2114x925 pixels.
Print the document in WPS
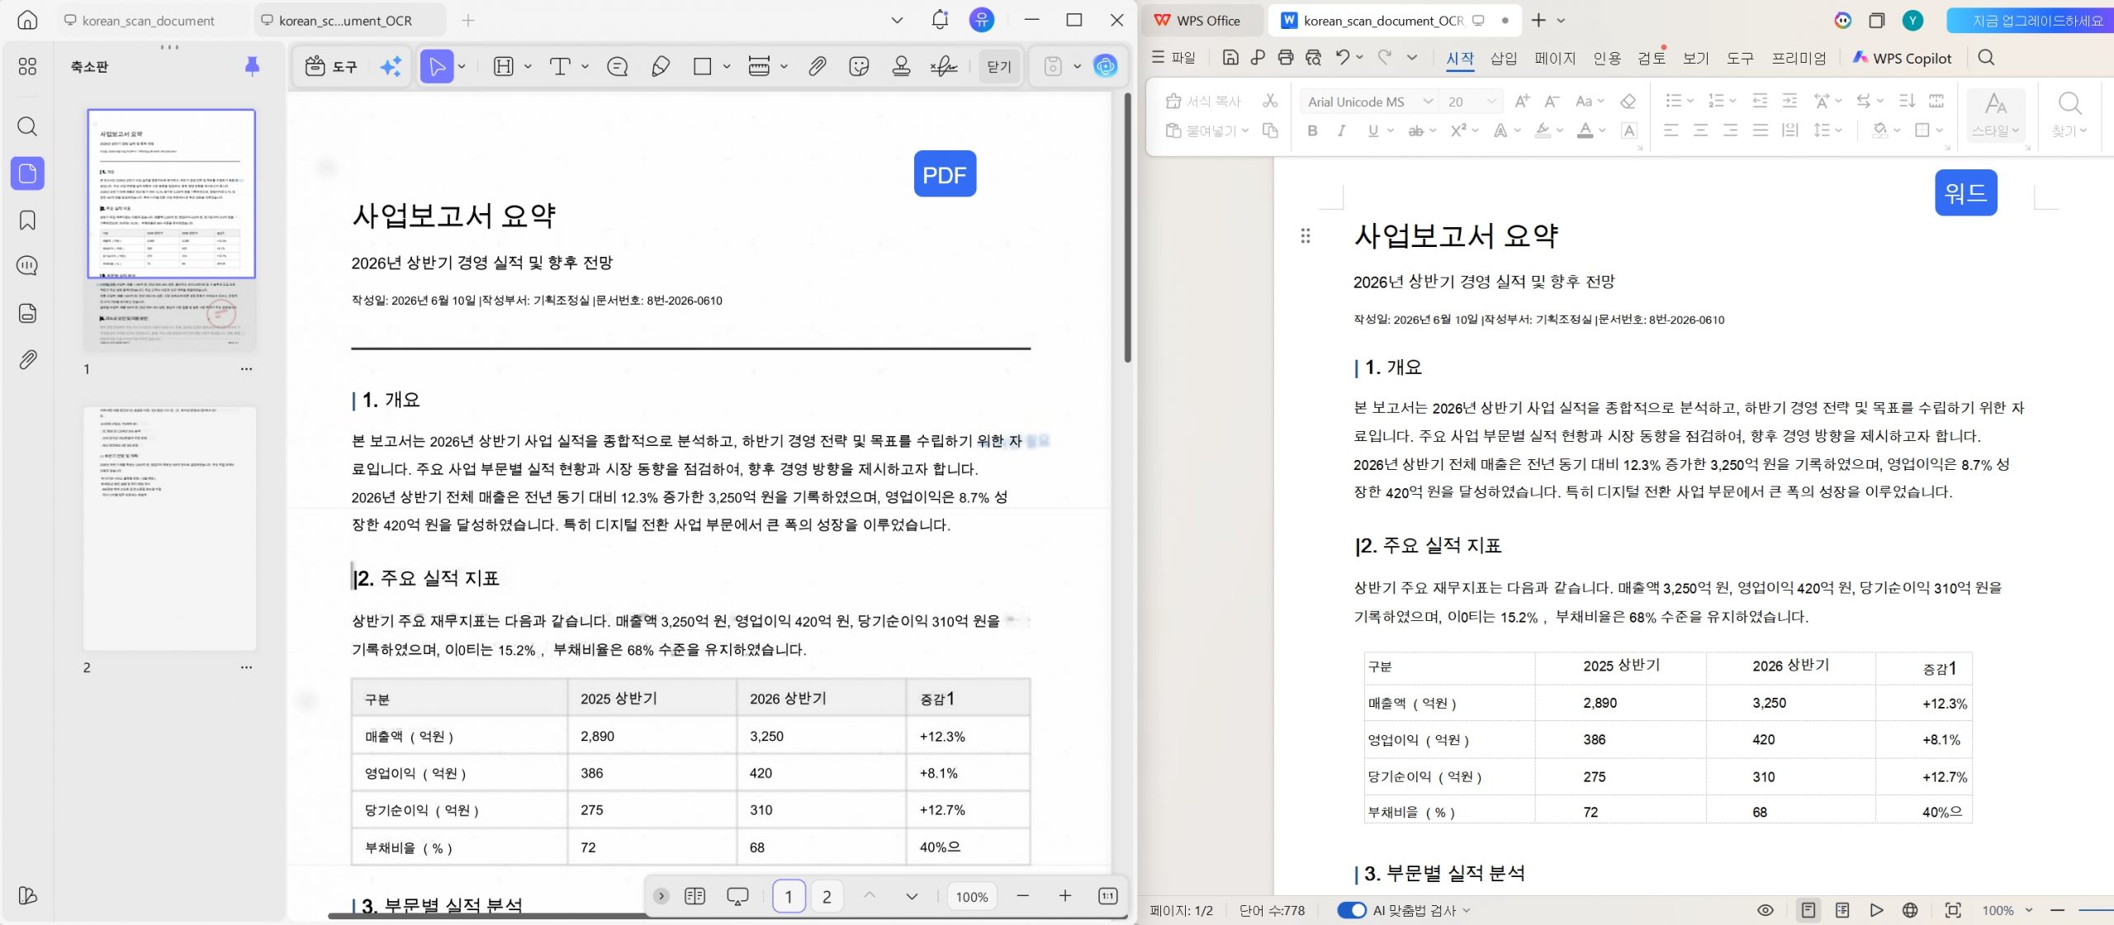[1285, 57]
